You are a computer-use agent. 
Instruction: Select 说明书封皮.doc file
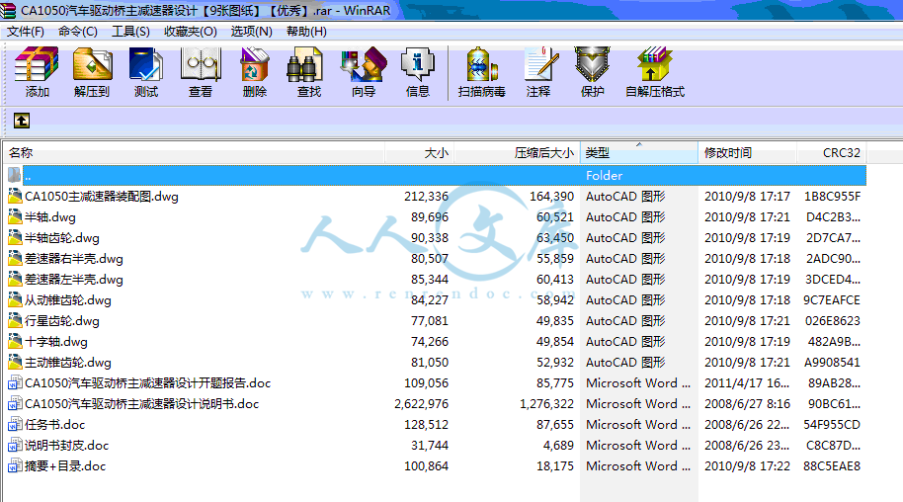[x=66, y=446]
